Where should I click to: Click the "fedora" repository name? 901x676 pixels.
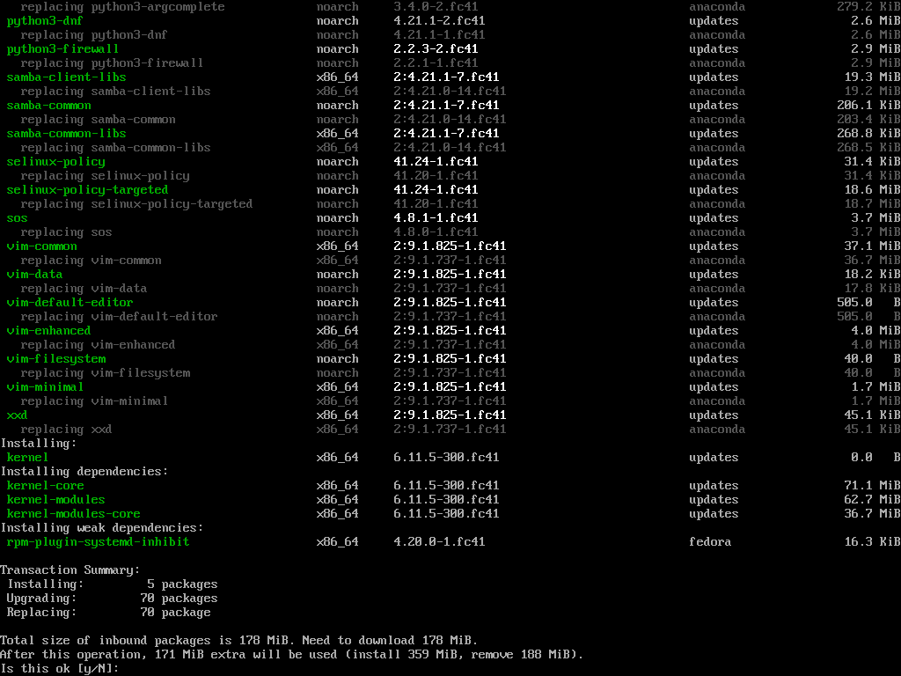710,542
